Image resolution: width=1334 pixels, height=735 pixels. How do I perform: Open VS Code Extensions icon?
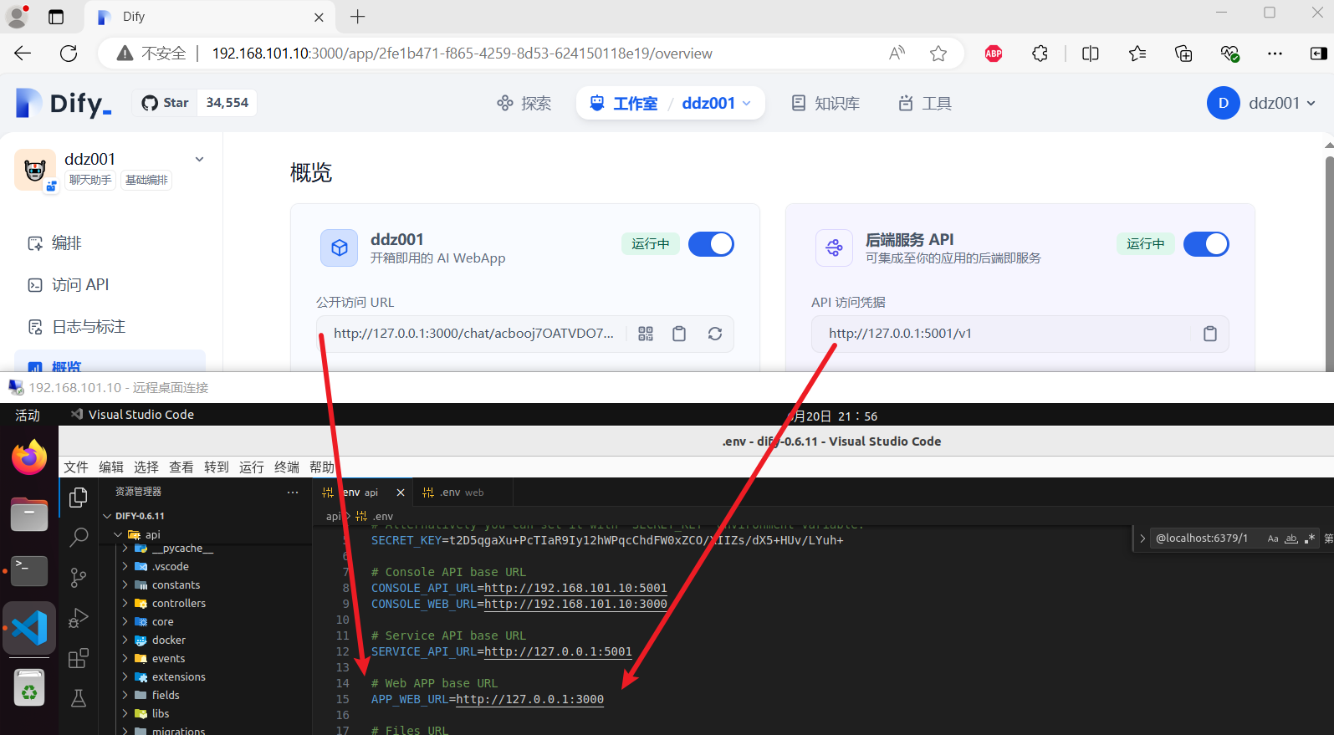(x=79, y=658)
